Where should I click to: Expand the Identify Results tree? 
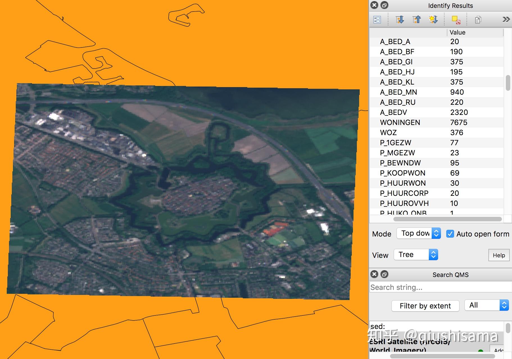pyautogui.click(x=400, y=20)
